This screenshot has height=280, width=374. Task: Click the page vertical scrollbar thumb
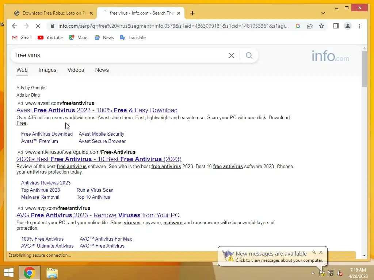364,69
